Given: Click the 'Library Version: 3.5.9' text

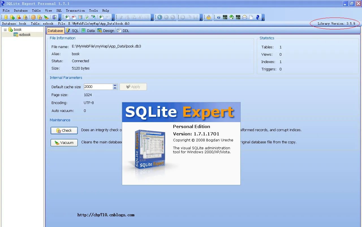Looking at the screenshot, I should pos(336,23).
